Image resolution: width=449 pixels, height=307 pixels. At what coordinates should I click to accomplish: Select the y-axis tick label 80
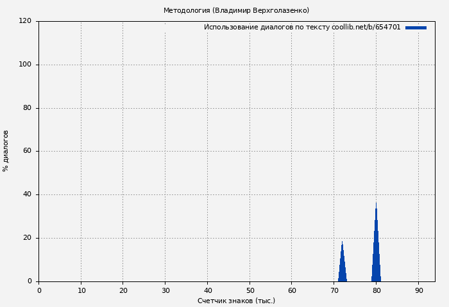(x=28, y=108)
